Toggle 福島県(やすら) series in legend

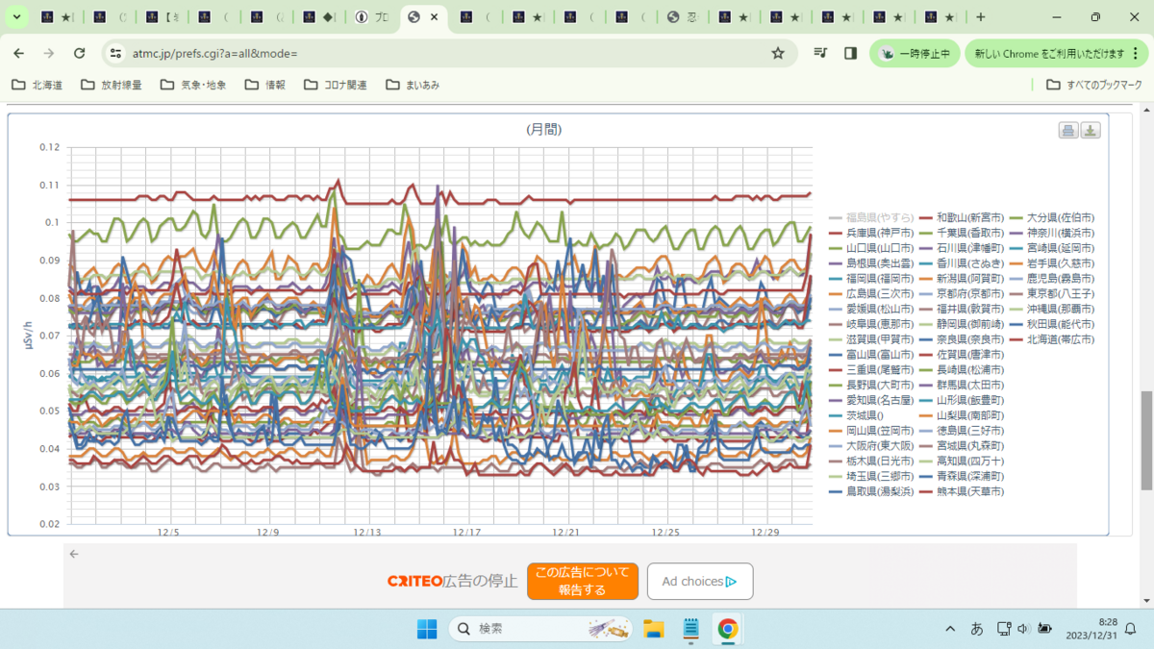click(x=869, y=218)
